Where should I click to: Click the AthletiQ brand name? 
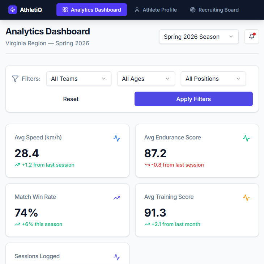click(x=31, y=10)
